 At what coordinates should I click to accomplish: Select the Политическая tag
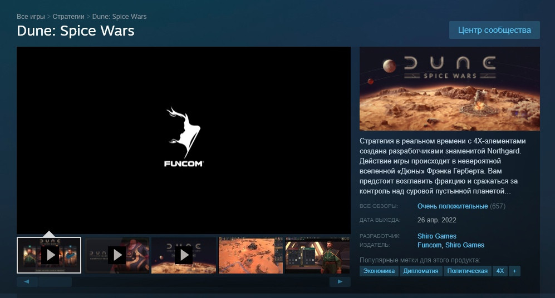coord(467,271)
